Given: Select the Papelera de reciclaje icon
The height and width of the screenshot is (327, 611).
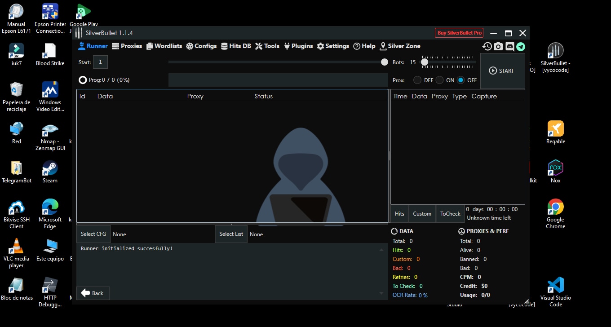Looking at the screenshot, I should [17, 97].
